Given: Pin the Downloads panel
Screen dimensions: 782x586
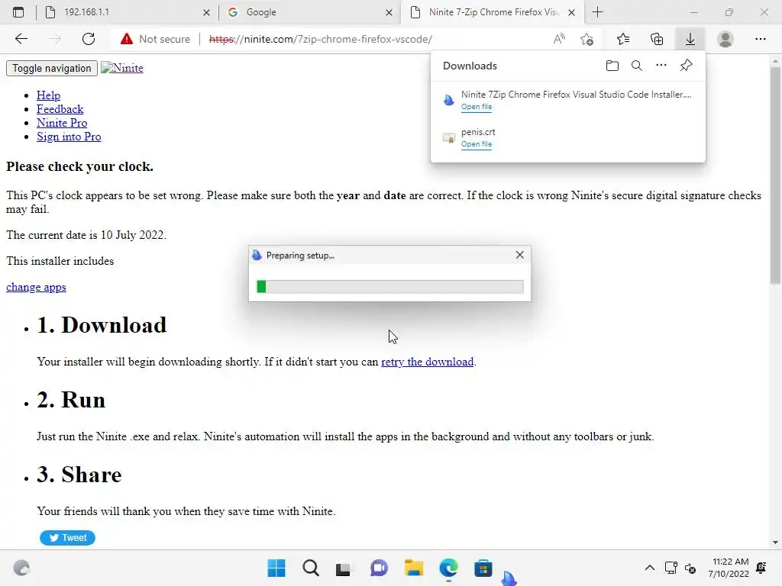Looking at the screenshot, I should tap(687, 66).
